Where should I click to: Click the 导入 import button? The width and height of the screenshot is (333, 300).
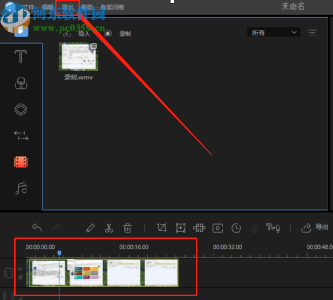pos(84,33)
